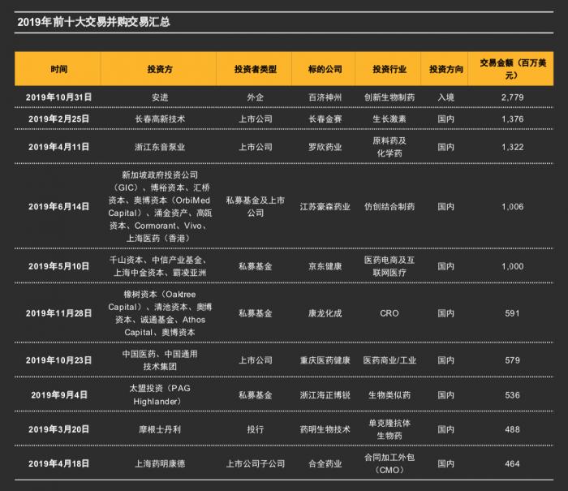
Task: Select amount 488
Action: click(513, 429)
